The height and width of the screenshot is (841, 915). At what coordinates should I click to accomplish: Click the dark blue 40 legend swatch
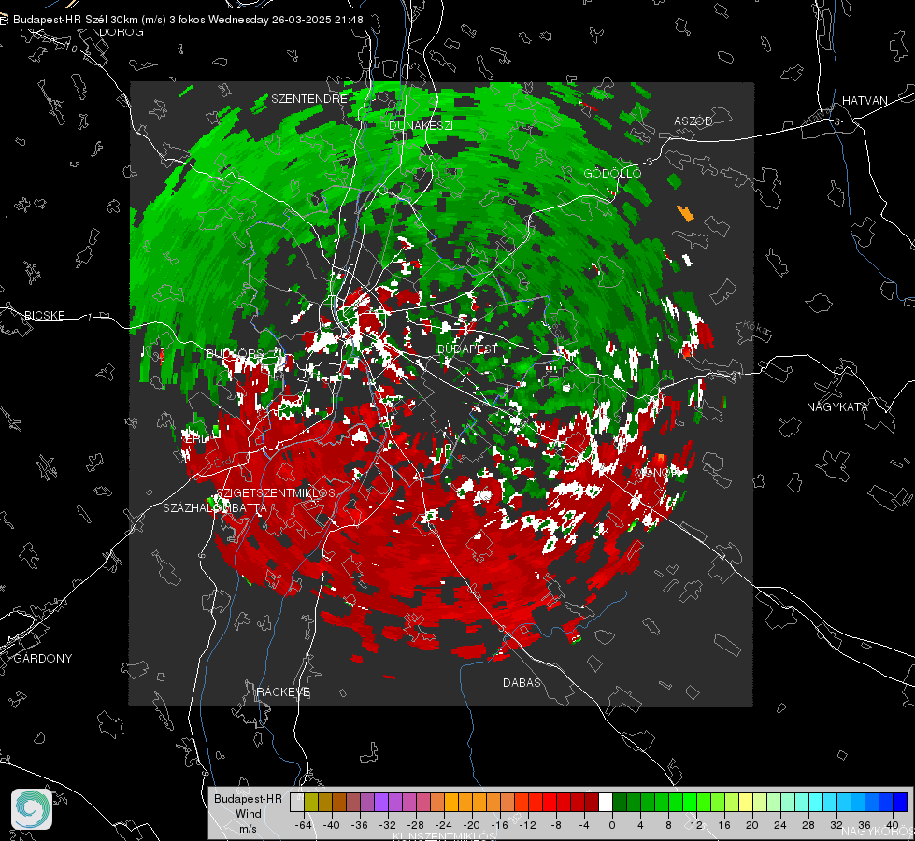click(x=900, y=803)
